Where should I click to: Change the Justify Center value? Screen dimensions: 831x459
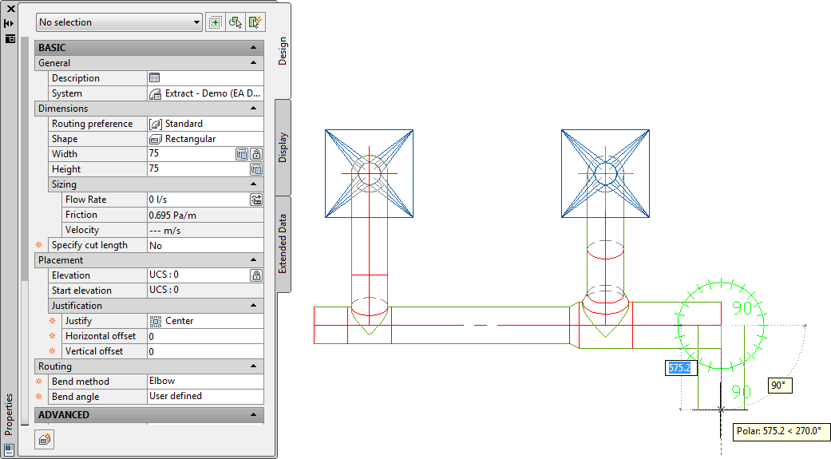pos(206,321)
